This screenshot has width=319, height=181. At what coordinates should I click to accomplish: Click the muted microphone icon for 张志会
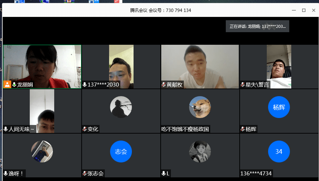click(85, 173)
